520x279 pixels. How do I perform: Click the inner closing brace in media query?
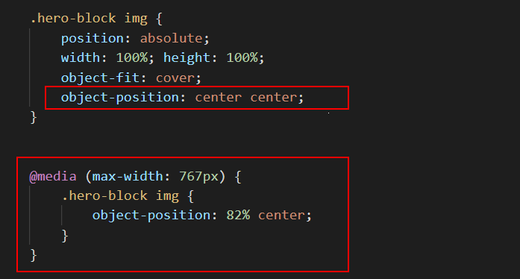tap(65, 236)
